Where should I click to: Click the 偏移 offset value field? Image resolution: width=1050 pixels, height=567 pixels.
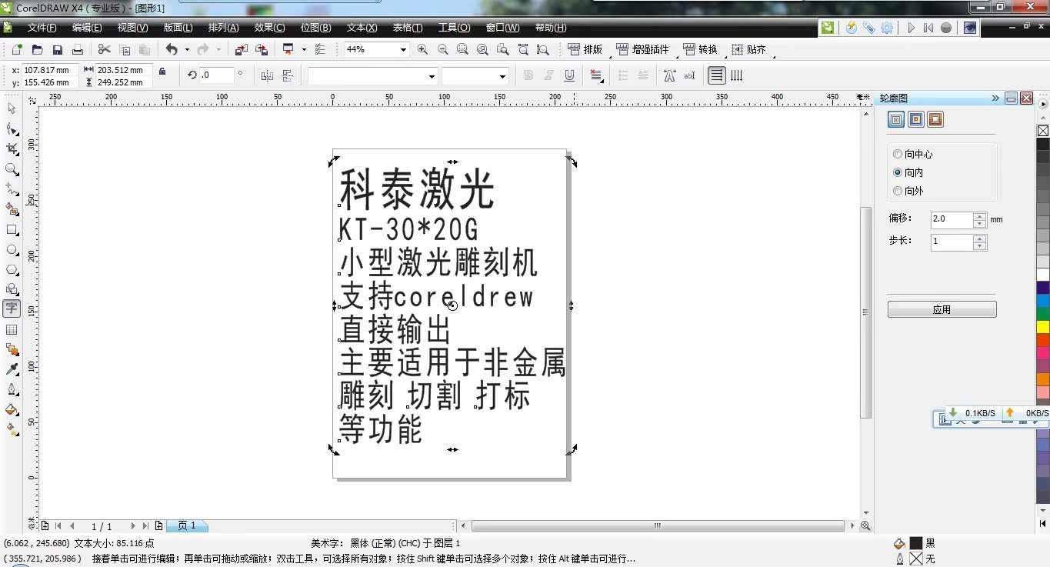coord(952,218)
